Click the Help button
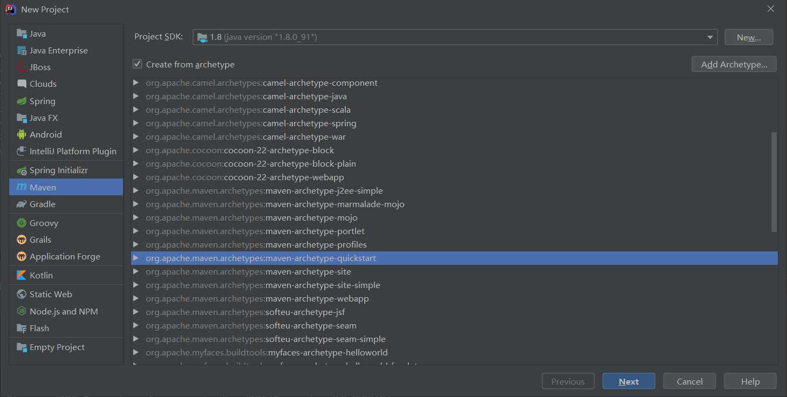The image size is (787, 397). pyautogui.click(x=750, y=381)
